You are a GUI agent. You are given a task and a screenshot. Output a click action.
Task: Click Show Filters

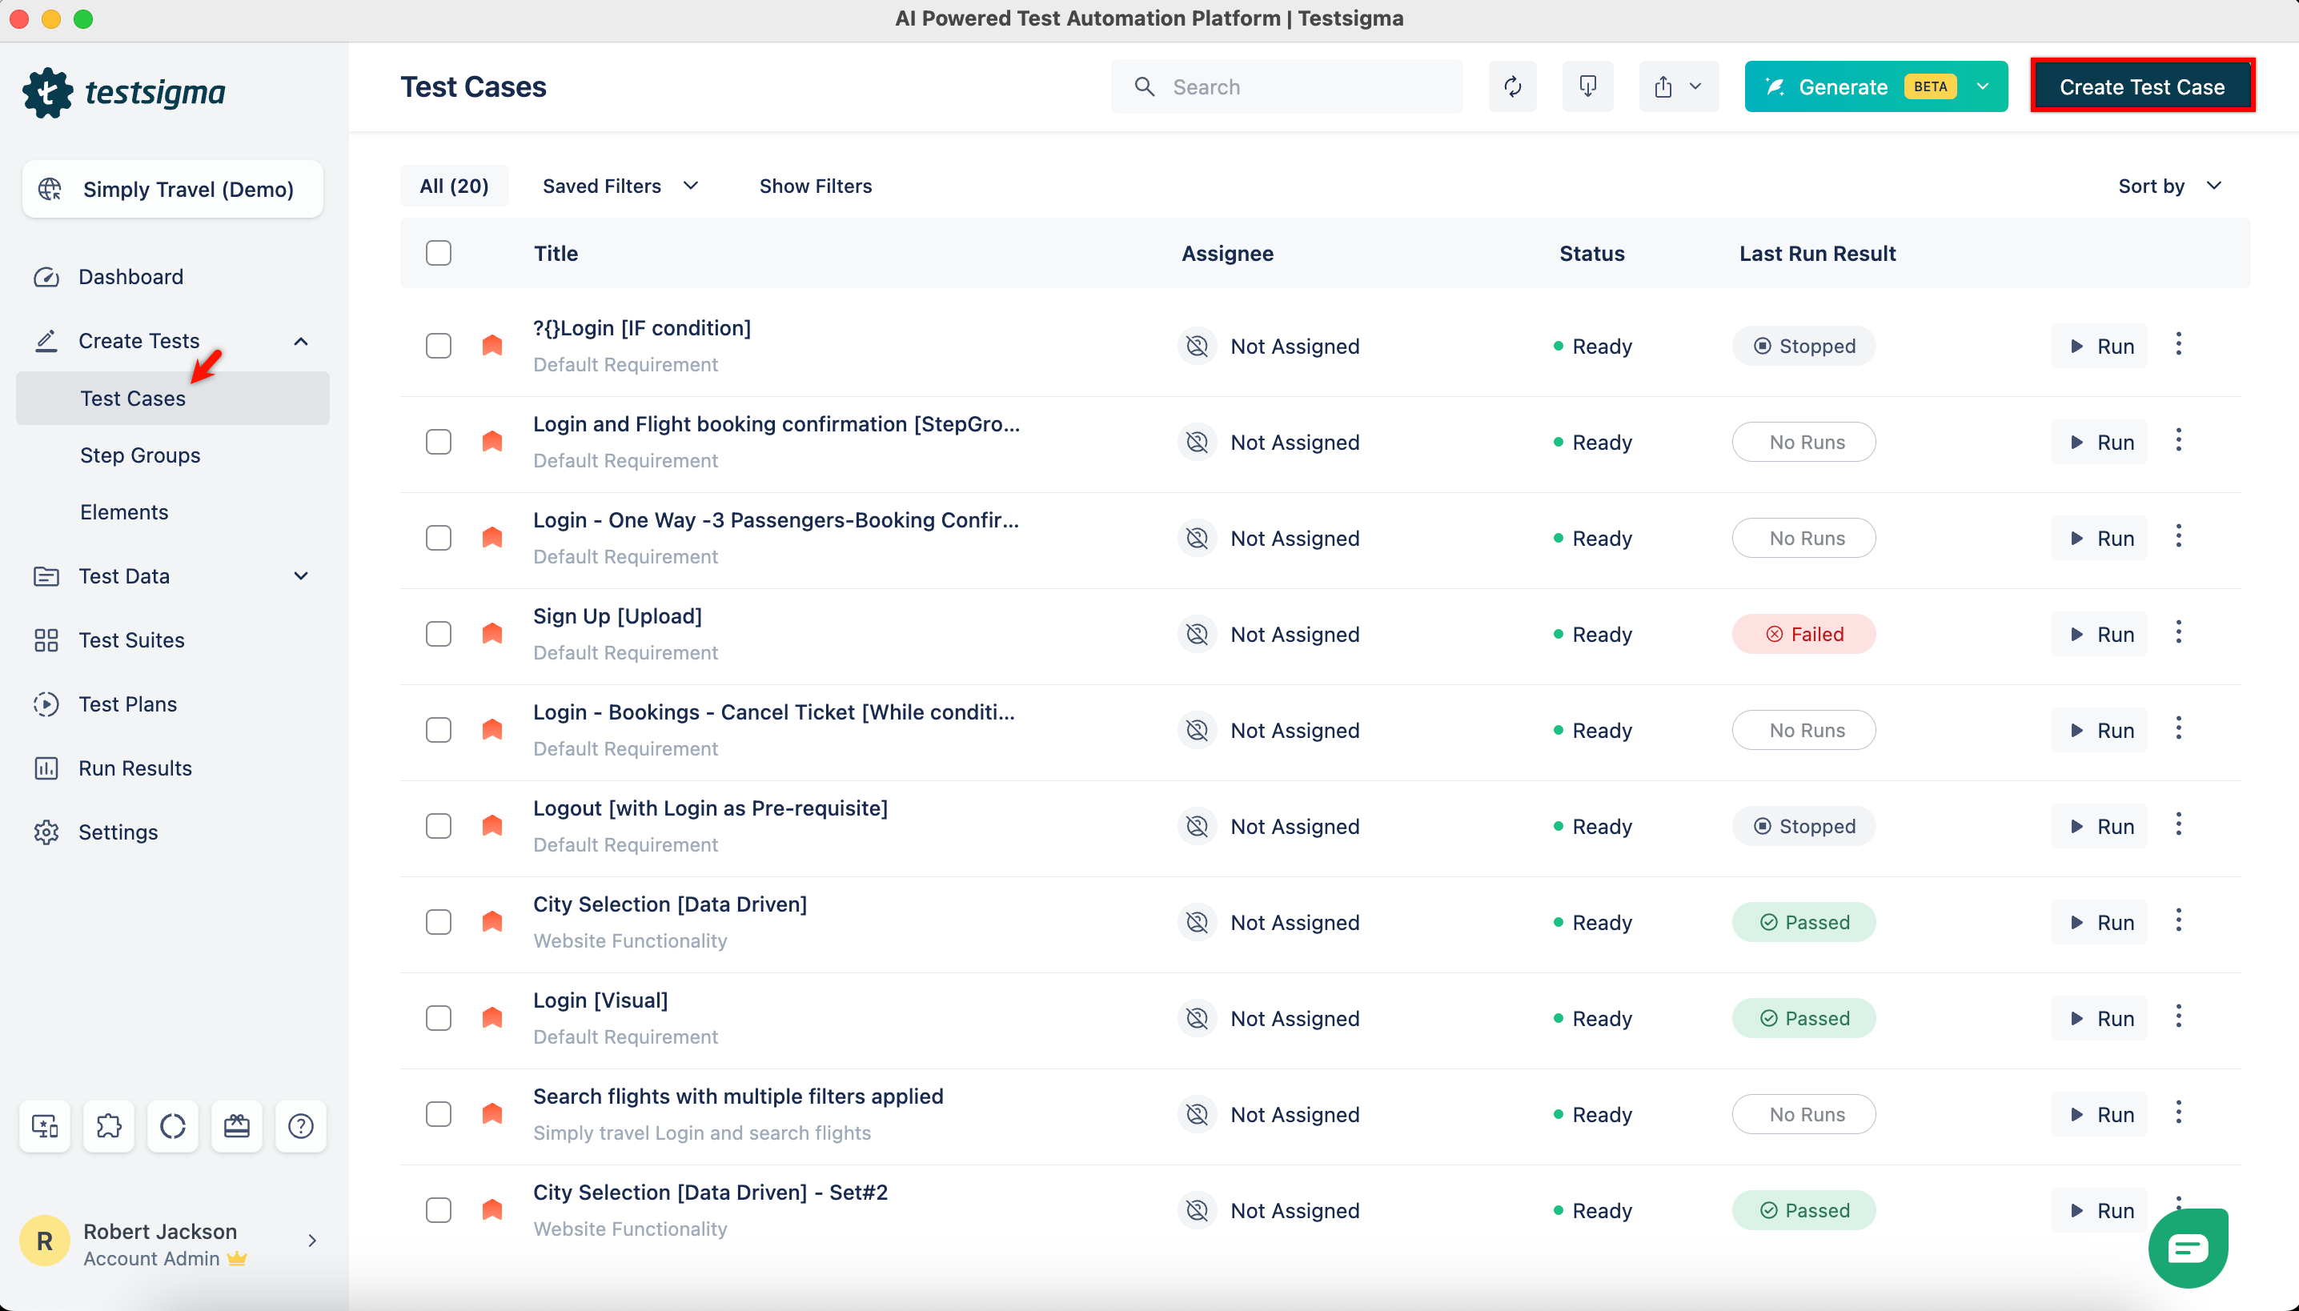[x=815, y=186]
